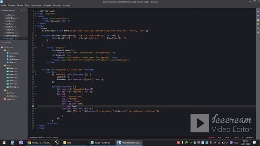Open Extension Manager brick icon
The height and width of the screenshot is (146, 260).
click(x=258, y=20)
